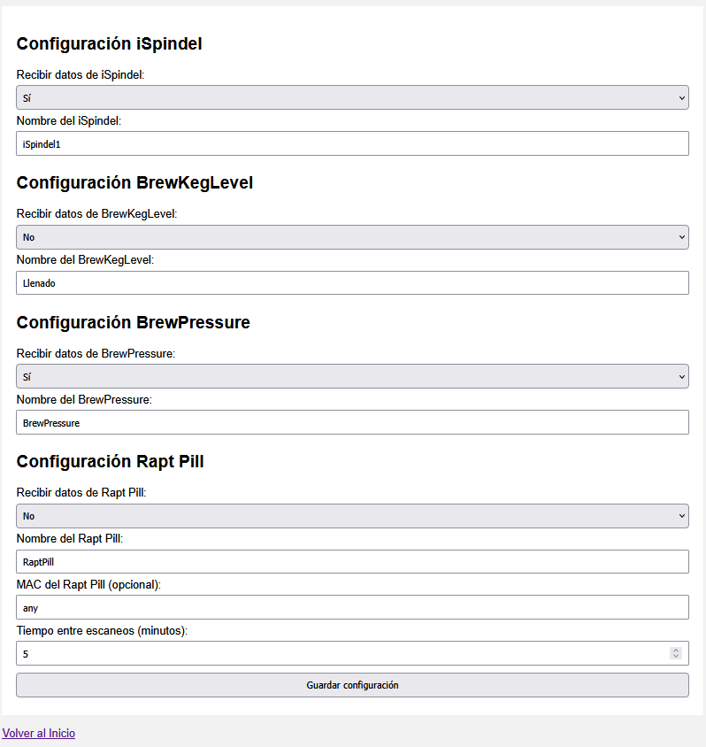Click the Guardar configuración button
Image resolution: width=706 pixels, height=747 pixels.
(x=352, y=685)
